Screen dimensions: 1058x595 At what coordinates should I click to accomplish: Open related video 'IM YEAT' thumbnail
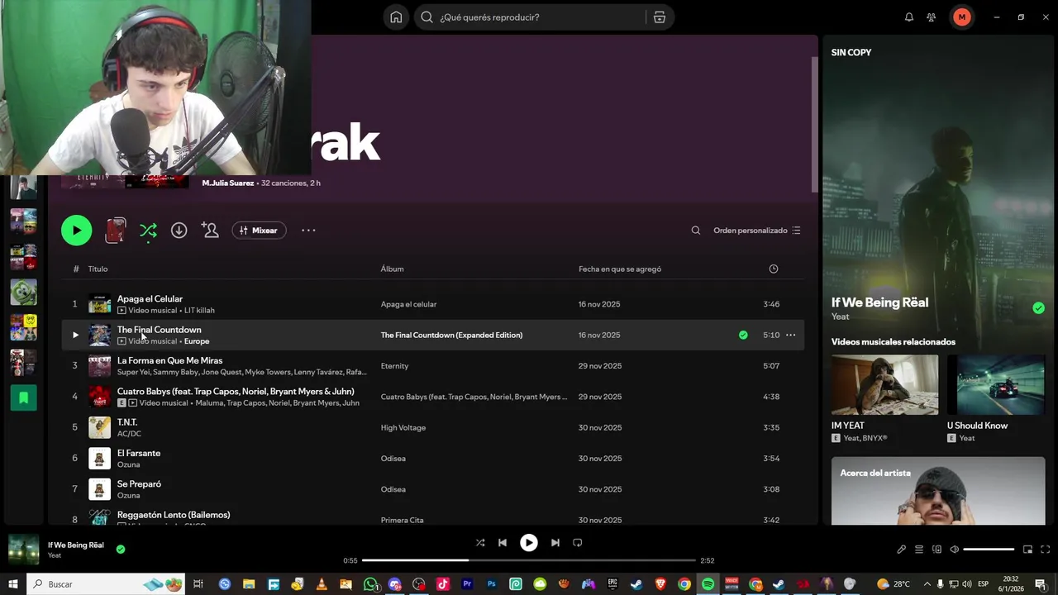point(884,385)
